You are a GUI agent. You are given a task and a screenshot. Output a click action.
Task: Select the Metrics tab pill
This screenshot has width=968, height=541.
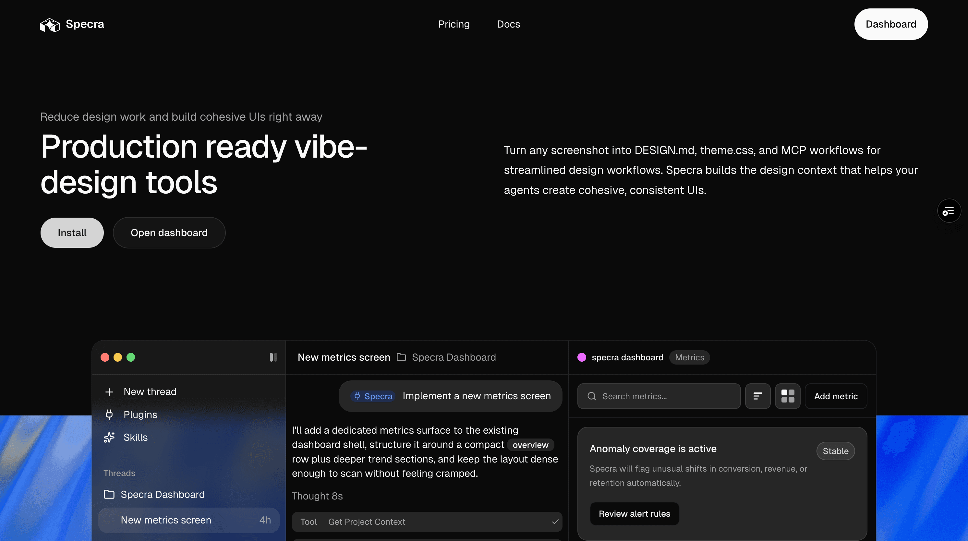point(690,357)
